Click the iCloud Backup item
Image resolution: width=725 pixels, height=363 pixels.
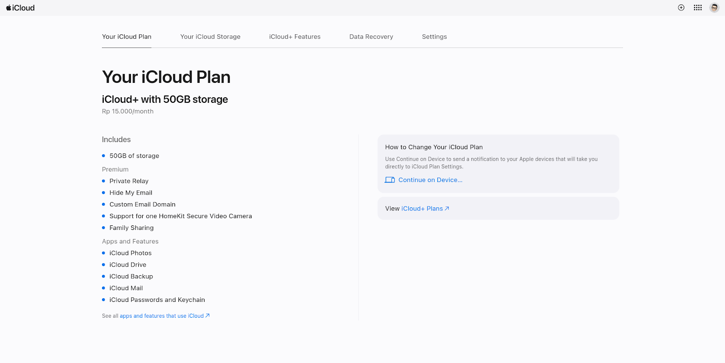(131, 277)
